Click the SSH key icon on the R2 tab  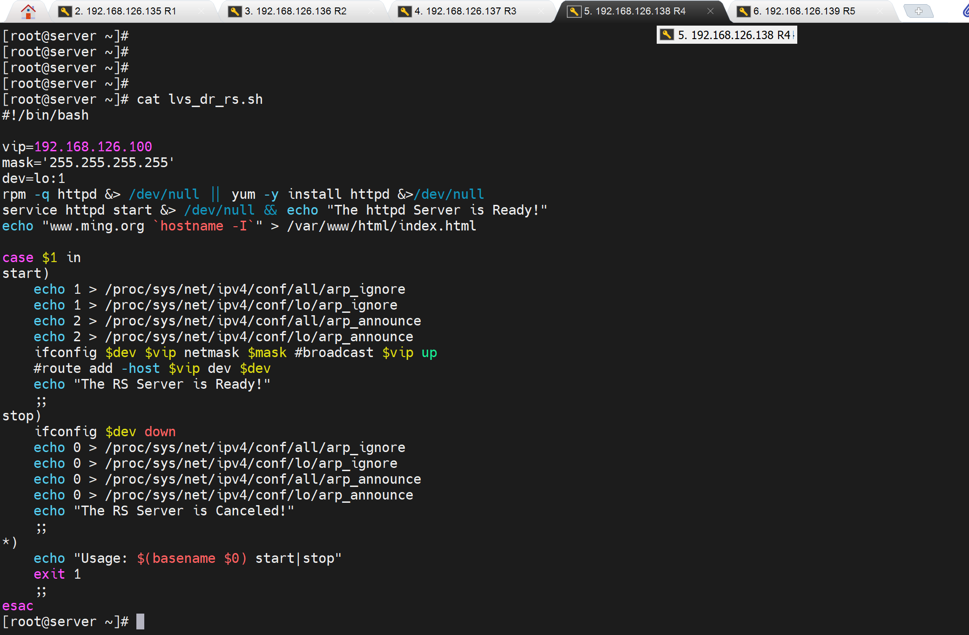[x=235, y=11]
